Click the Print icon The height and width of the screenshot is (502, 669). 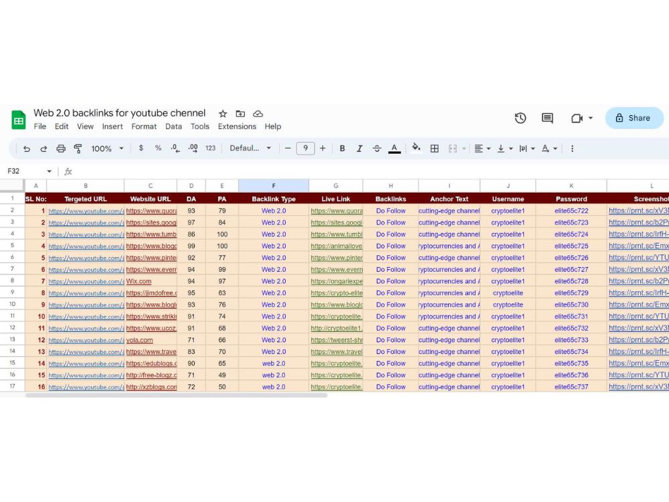(x=60, y=148)
